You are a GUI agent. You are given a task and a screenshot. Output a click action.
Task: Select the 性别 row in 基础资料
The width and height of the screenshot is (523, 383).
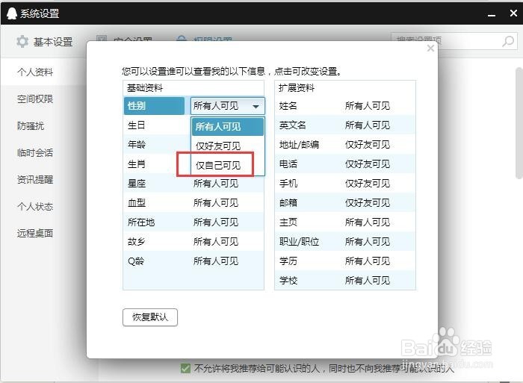[x=154, y=106]
